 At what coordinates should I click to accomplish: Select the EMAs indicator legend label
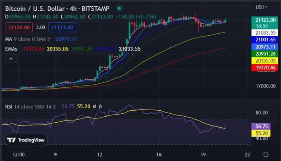[x=11, y=49]
